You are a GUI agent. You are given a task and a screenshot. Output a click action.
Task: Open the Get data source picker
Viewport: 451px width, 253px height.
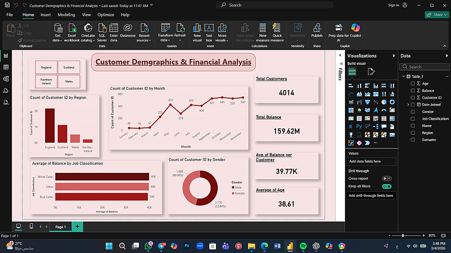pos(58,33)
